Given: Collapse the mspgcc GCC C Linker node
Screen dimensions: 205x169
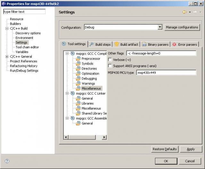Looking at the screenshot, I should click(x=67, y=93).
